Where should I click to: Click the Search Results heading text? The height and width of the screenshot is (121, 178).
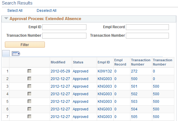(17, 3)
